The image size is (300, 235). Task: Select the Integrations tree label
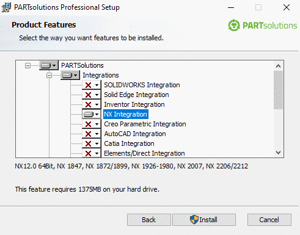[101, 75]
